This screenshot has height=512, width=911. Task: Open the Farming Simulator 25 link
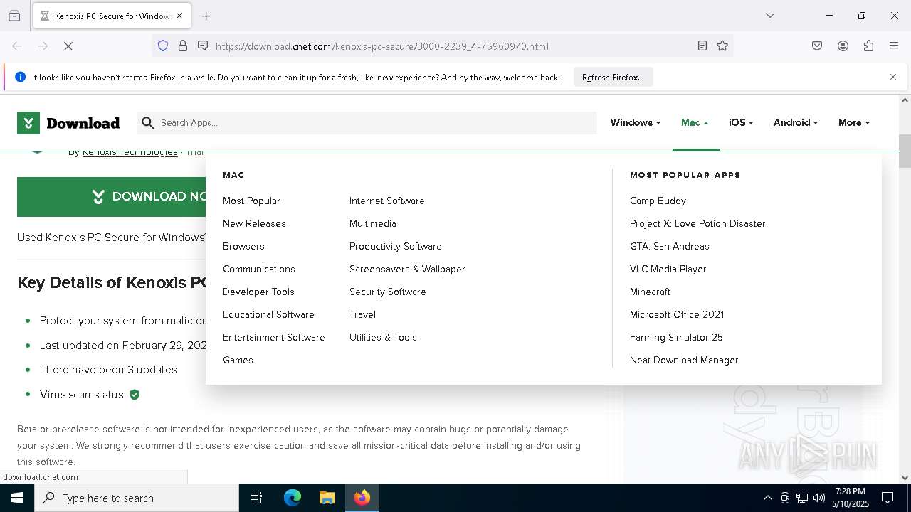pyautogui.click(x=676, y=337)
